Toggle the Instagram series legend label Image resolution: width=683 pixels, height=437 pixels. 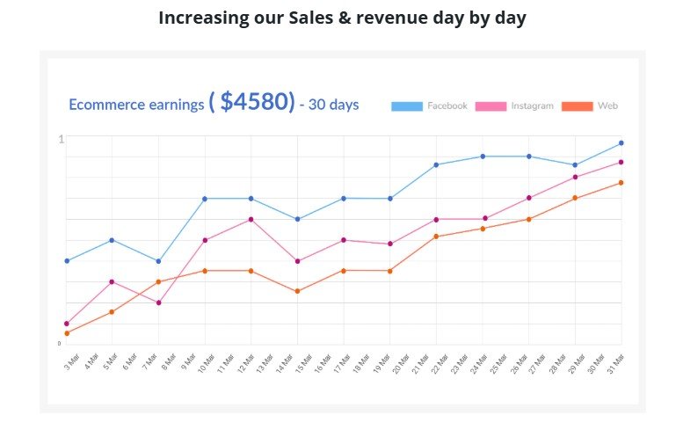point(533,106)
